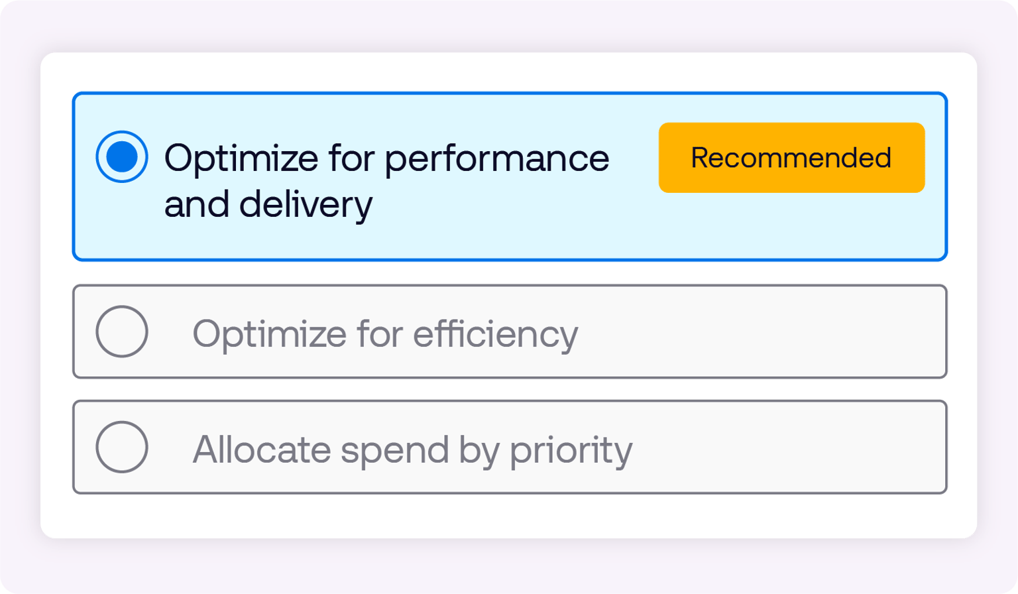Click the empty grey circle beside "Optimize for efficiency"
1018x594 pixels.
[x=122, y=331]
